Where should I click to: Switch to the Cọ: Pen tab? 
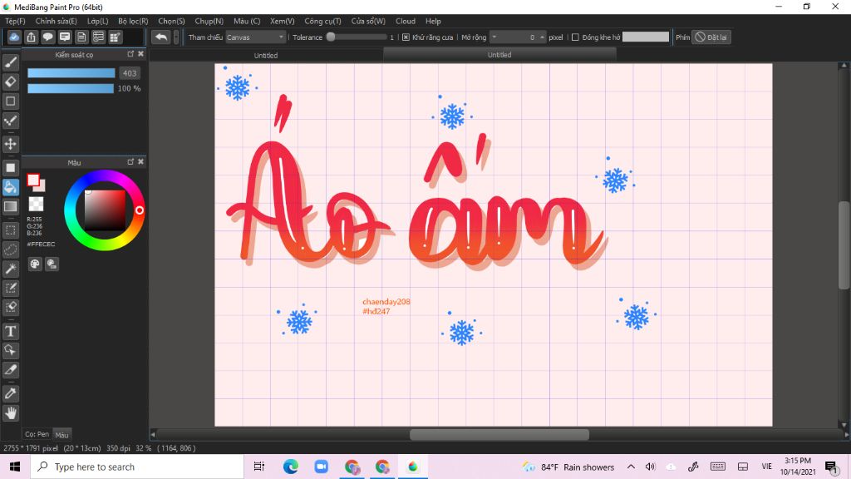tap(37, 434)
